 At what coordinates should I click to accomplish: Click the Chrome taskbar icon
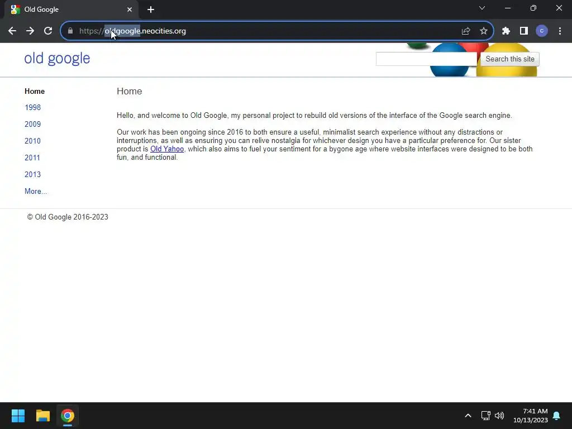[68, 416]
